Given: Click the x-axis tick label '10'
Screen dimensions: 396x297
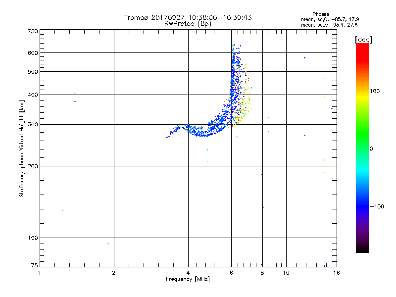Looking at the screenshot, I should pyautogui.click(x=286, y=273).
